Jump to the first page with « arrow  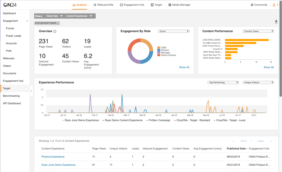(x=233, y=141)
